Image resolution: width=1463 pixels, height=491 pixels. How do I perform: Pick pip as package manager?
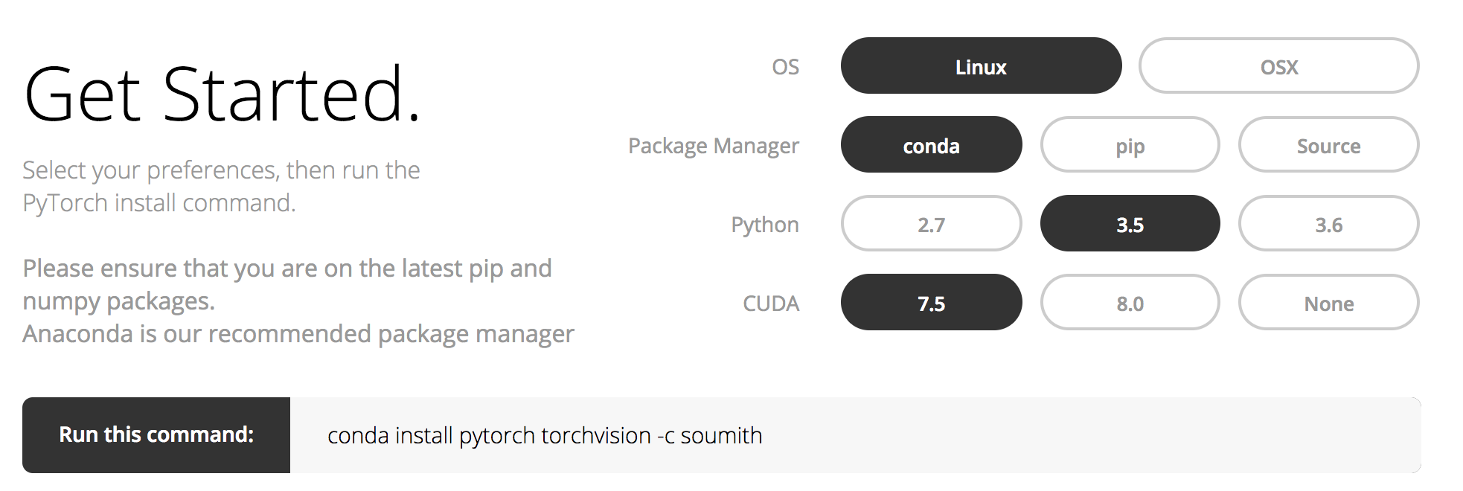tap(1130, 145)
